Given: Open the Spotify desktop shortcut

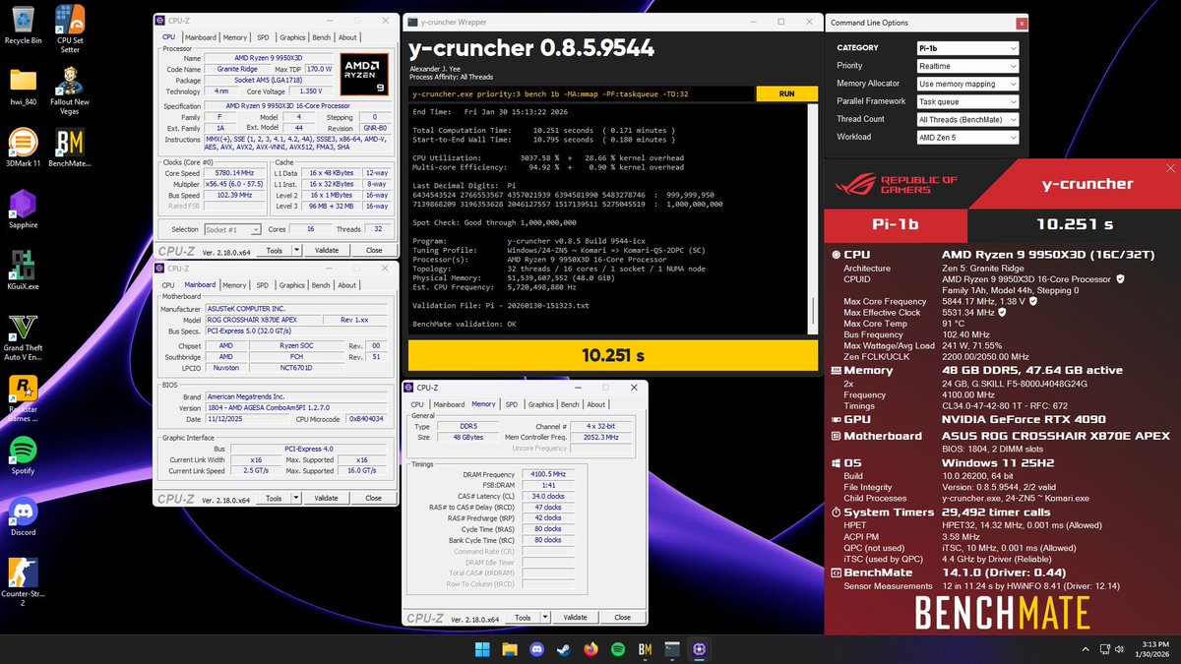Looking at the screenshot, I should pos(23,457).
